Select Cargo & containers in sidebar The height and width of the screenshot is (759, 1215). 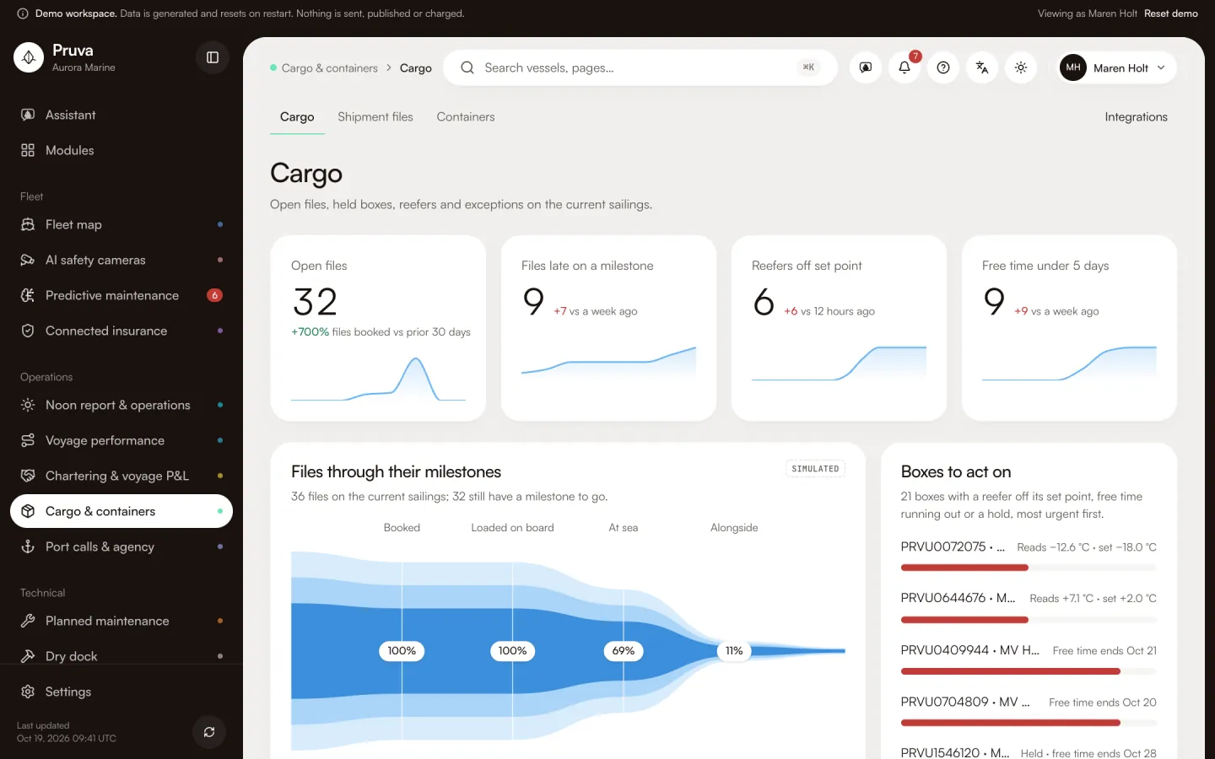tap(121, 511)
